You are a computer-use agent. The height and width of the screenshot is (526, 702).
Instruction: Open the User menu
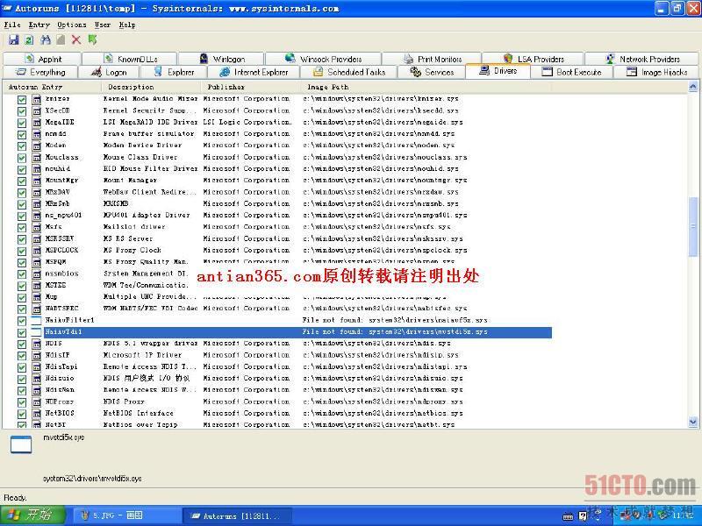(x=103, y=25)
